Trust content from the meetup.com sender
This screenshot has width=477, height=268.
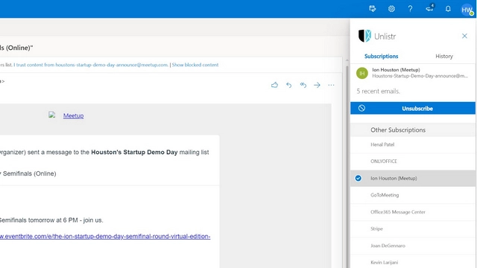point(91,65)
